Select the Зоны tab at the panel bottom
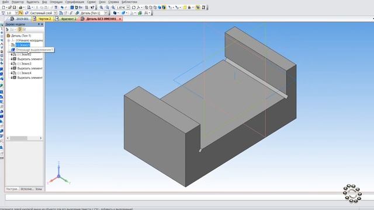 point(39,189)
